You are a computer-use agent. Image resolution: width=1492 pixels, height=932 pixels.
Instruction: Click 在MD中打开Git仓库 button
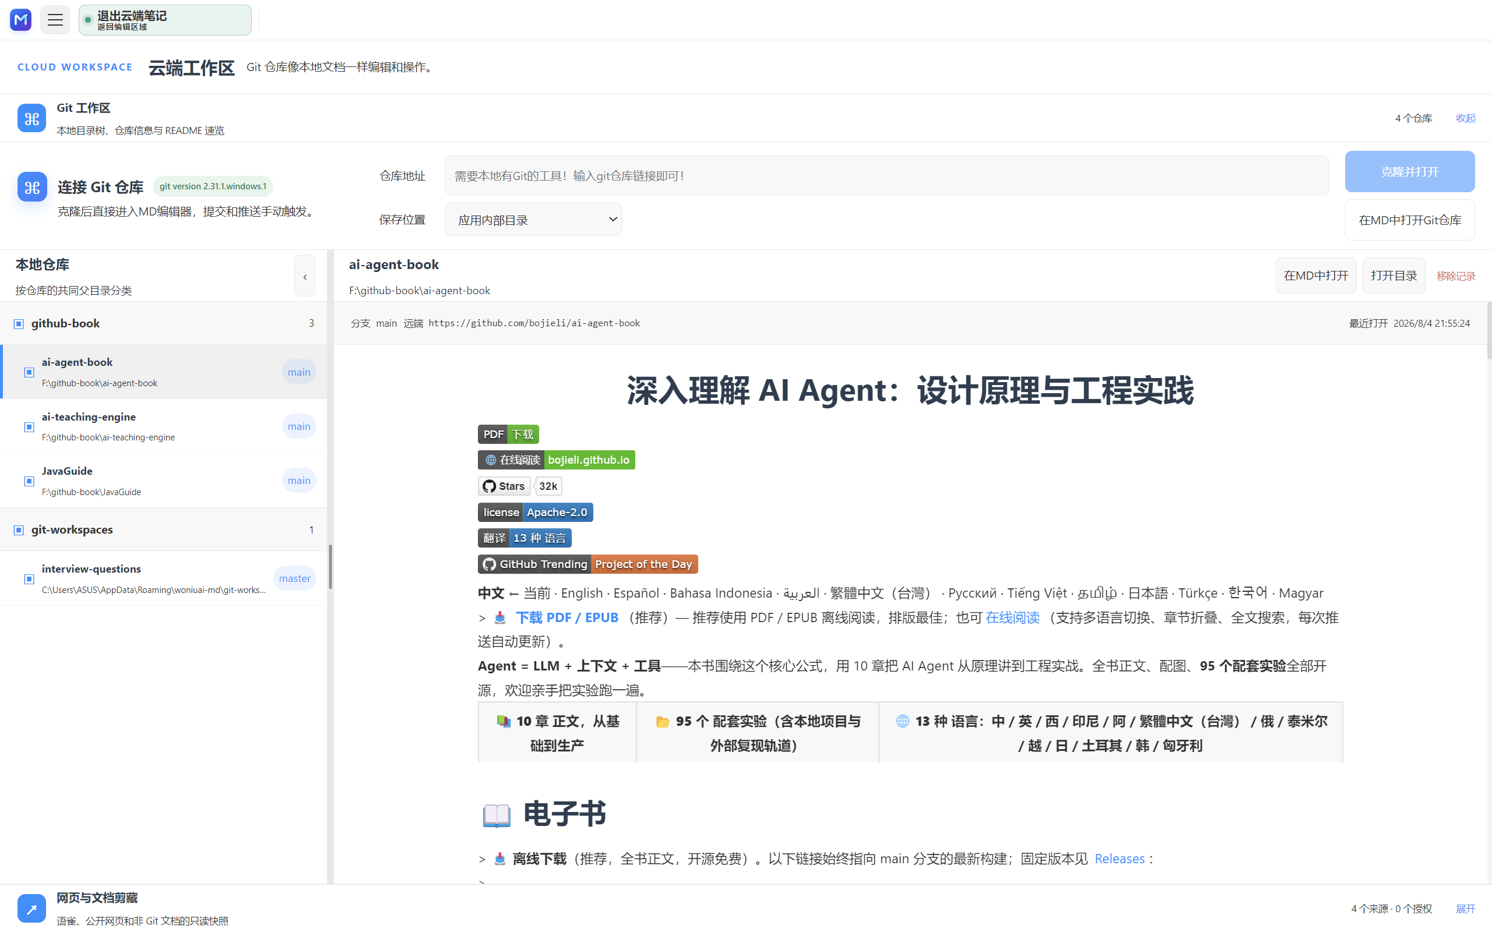click(x=1409, y=220)
